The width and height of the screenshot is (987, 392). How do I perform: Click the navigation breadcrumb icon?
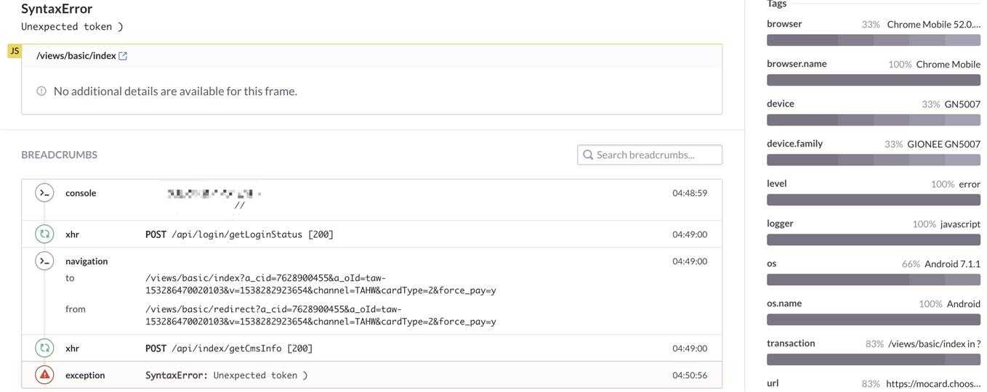tap(45, 261)
